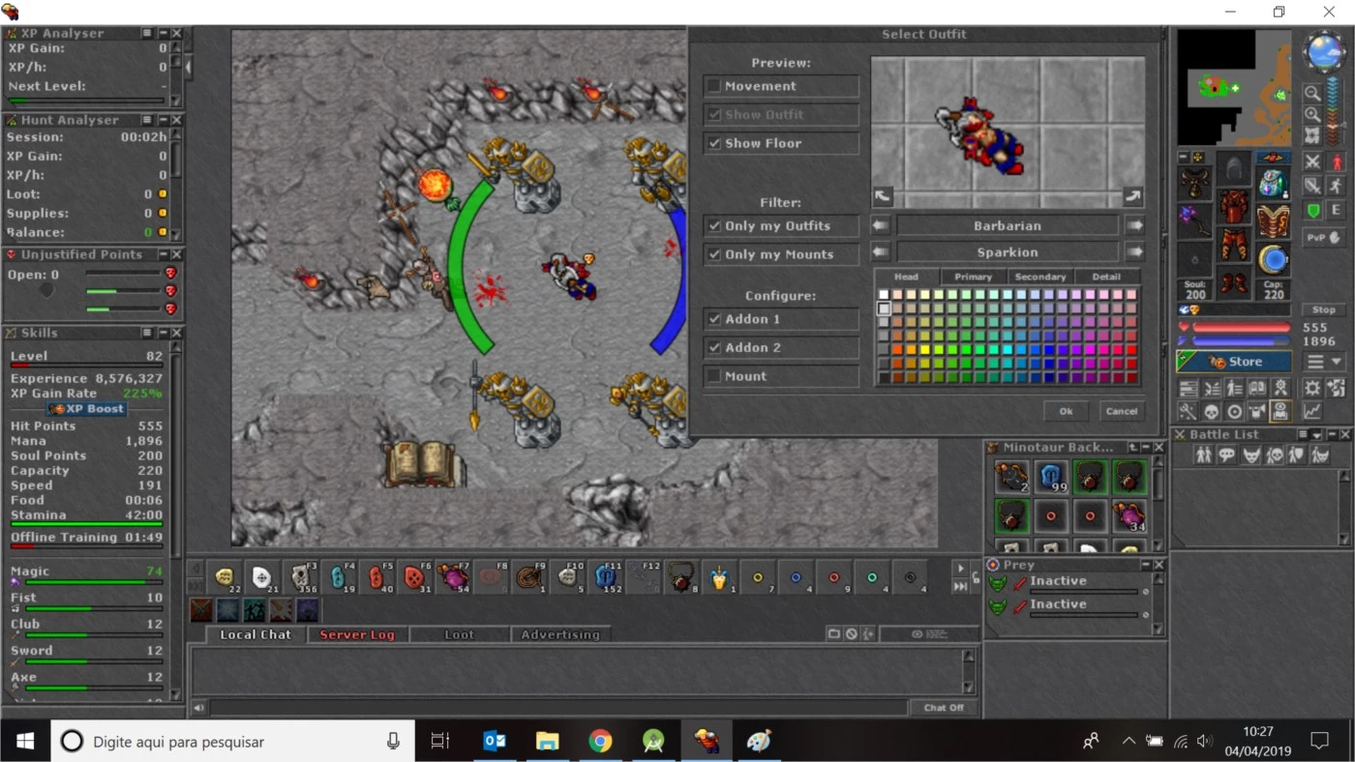Select the Head color tab
Viewport: 1355px width, 762px height.
[907, 277]
